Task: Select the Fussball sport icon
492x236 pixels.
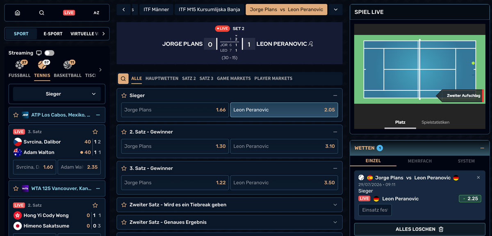Action: click(x=19, y=65)
